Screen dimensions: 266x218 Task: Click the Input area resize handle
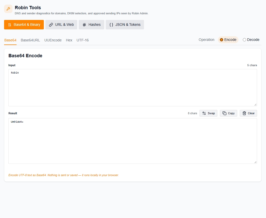point(255,105)
